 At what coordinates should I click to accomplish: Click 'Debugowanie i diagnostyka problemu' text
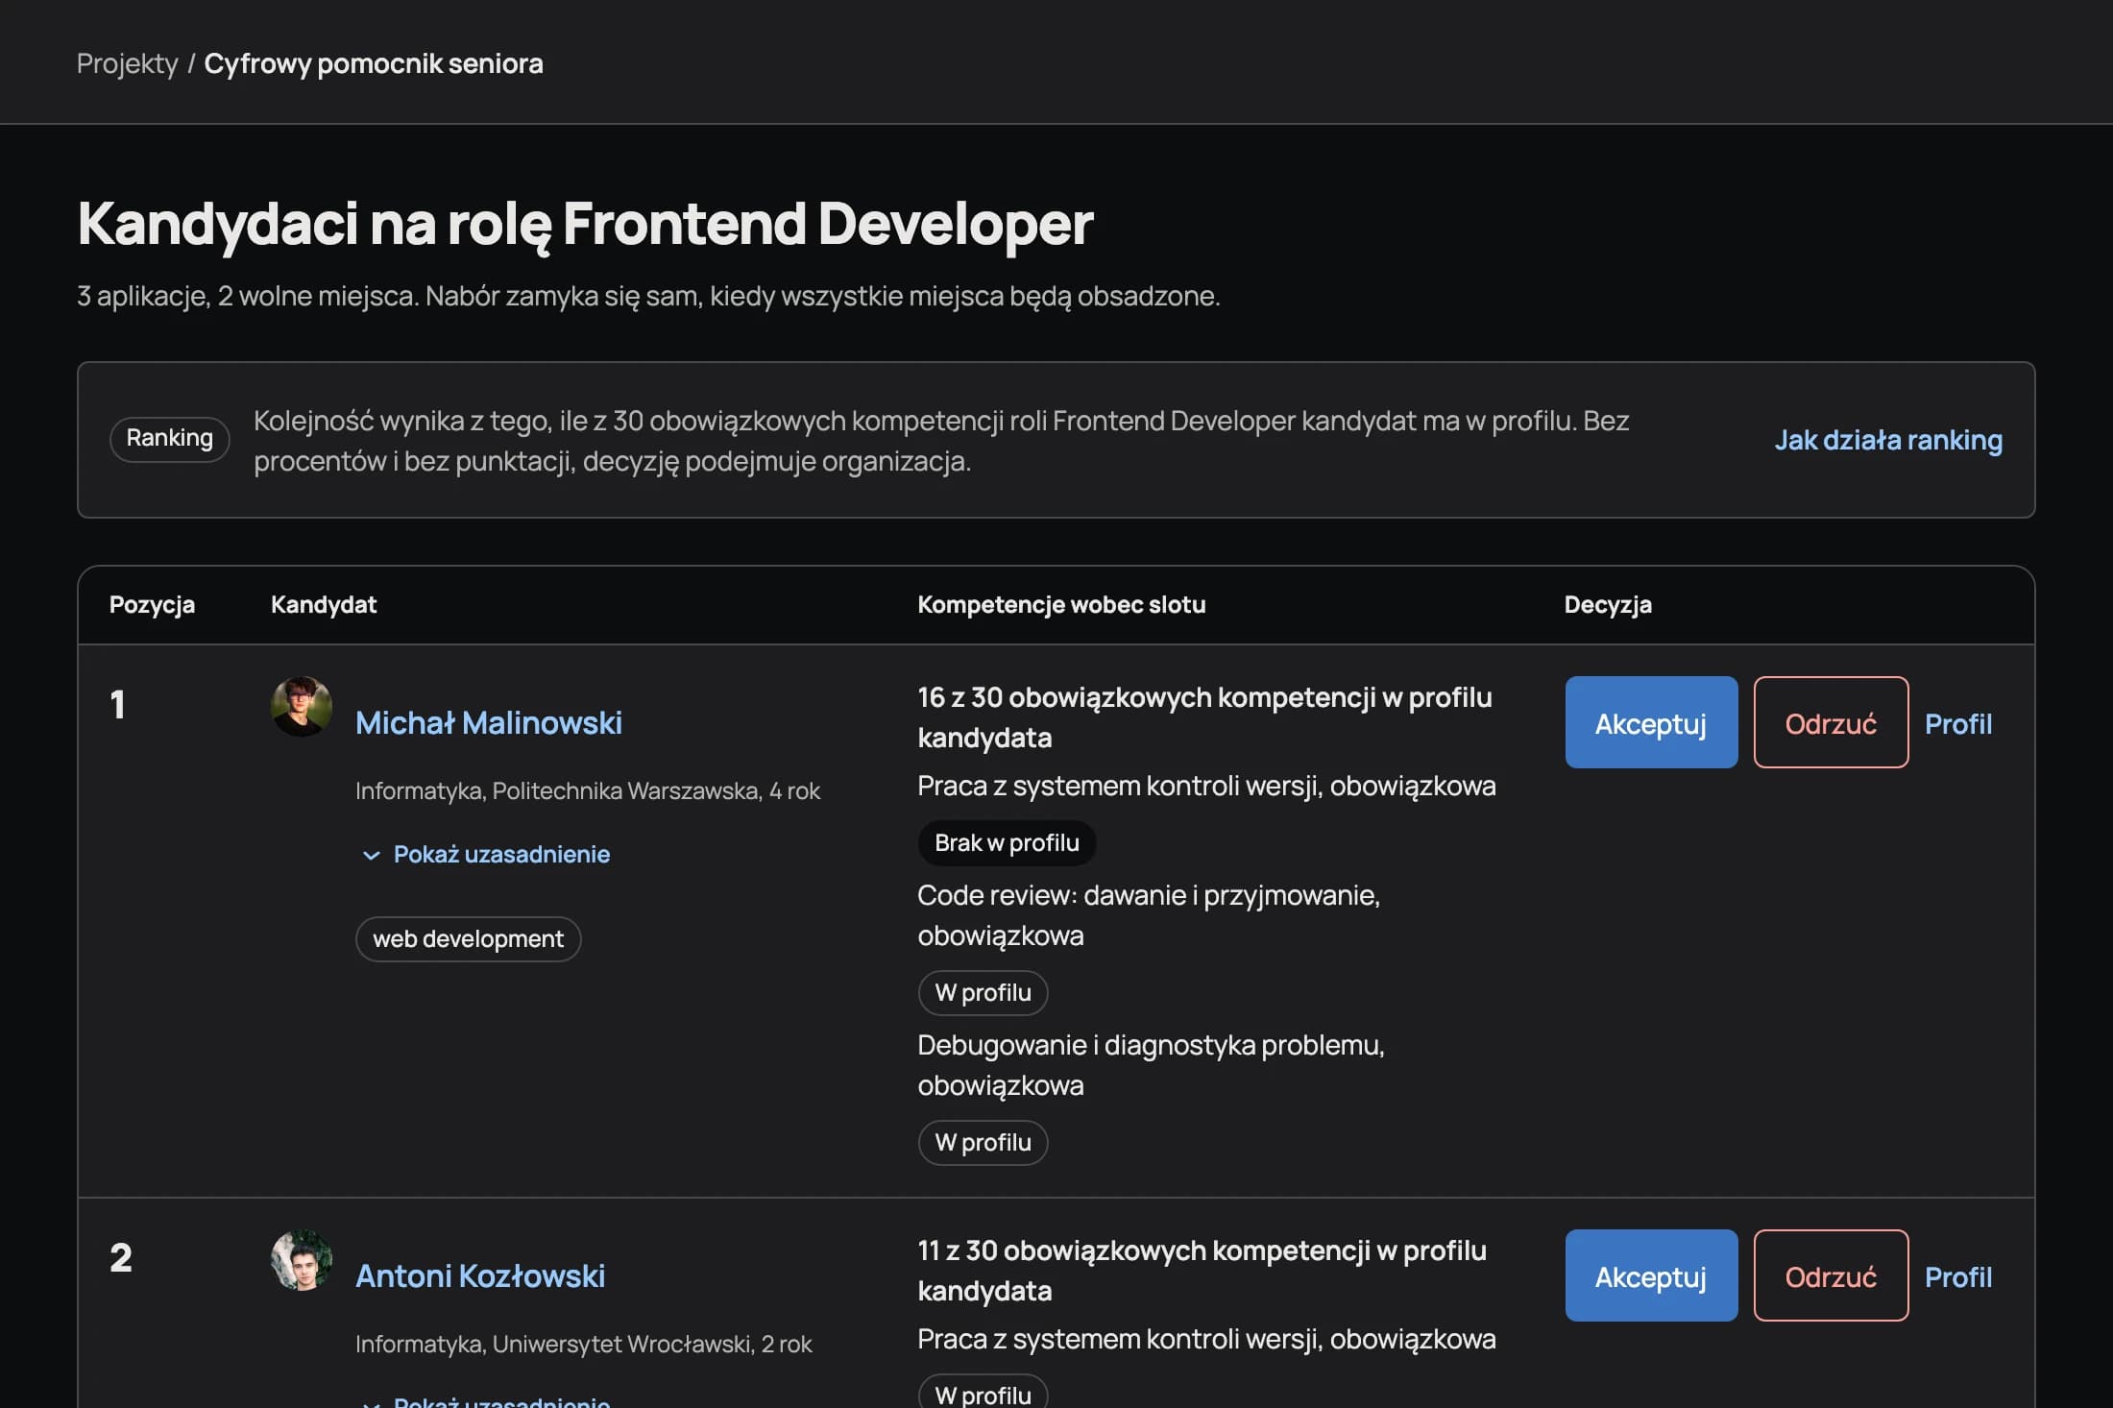click(x=1150, y=1045)
